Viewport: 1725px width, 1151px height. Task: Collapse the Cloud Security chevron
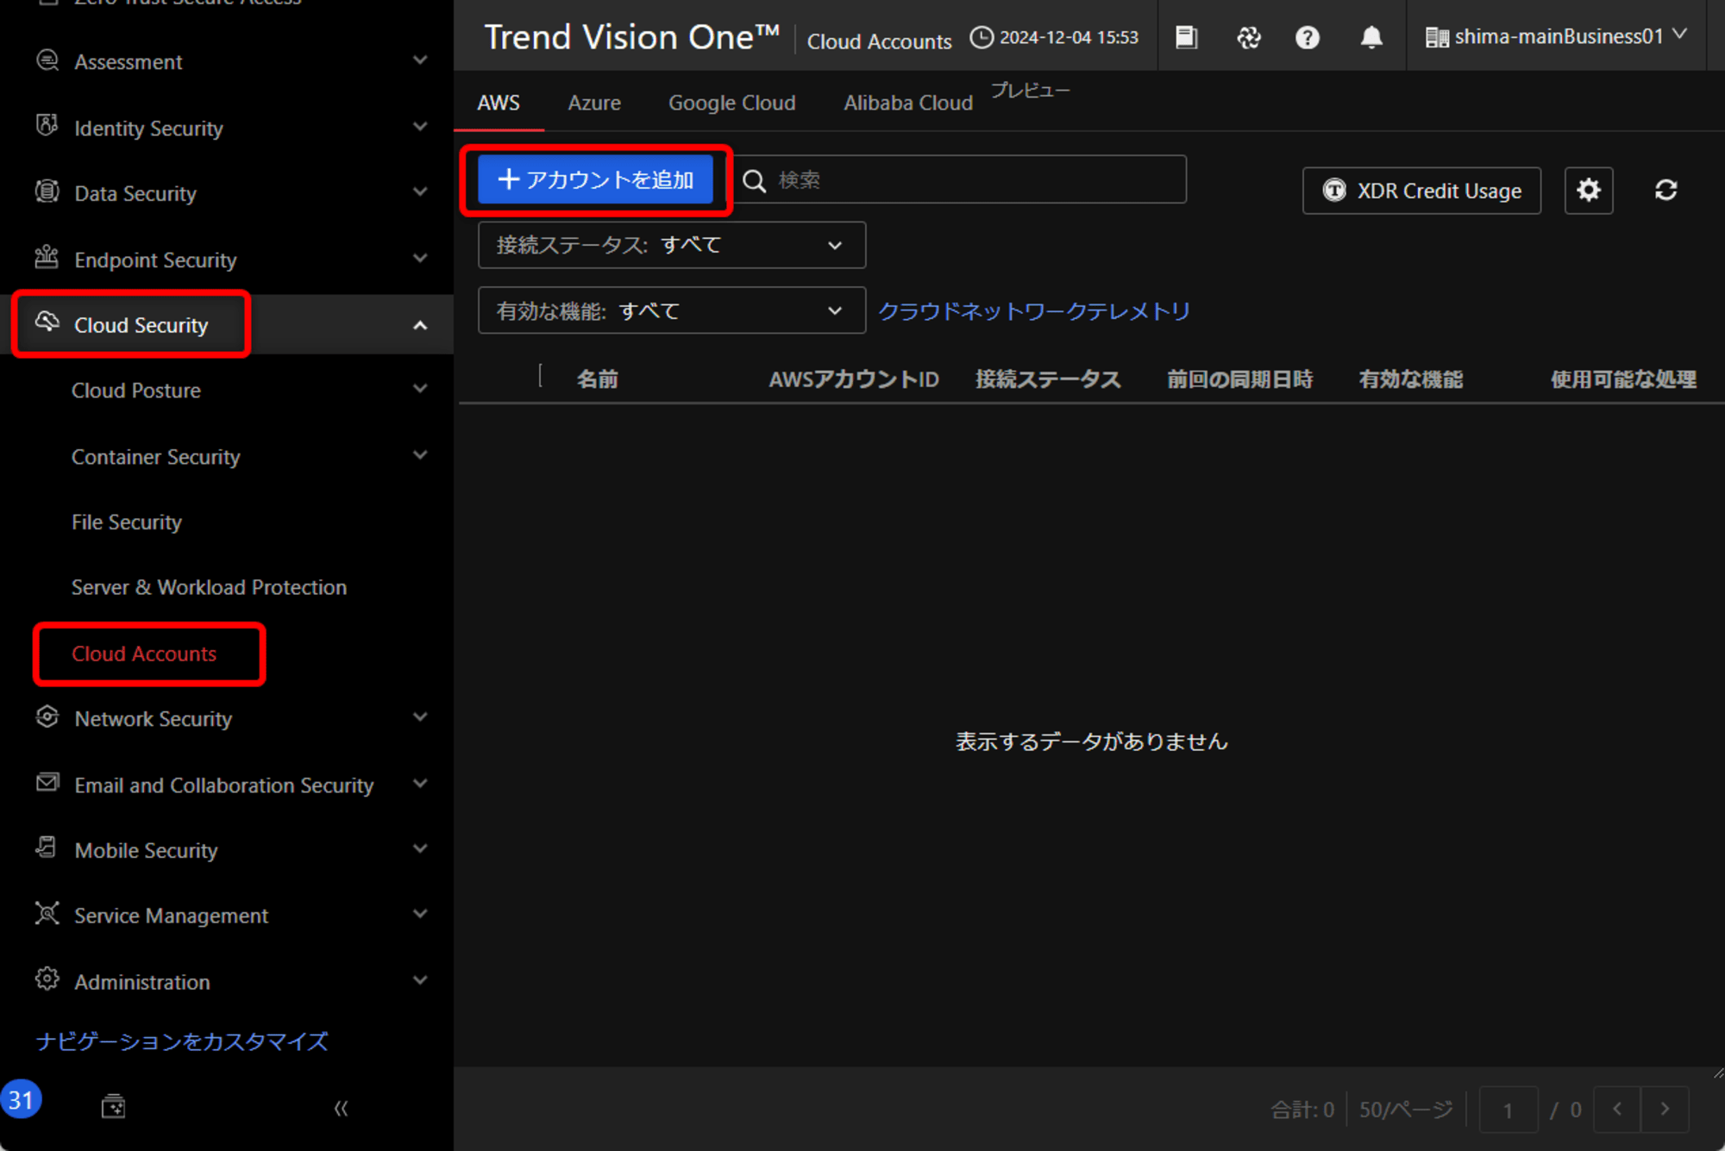(x=420, y=326)
